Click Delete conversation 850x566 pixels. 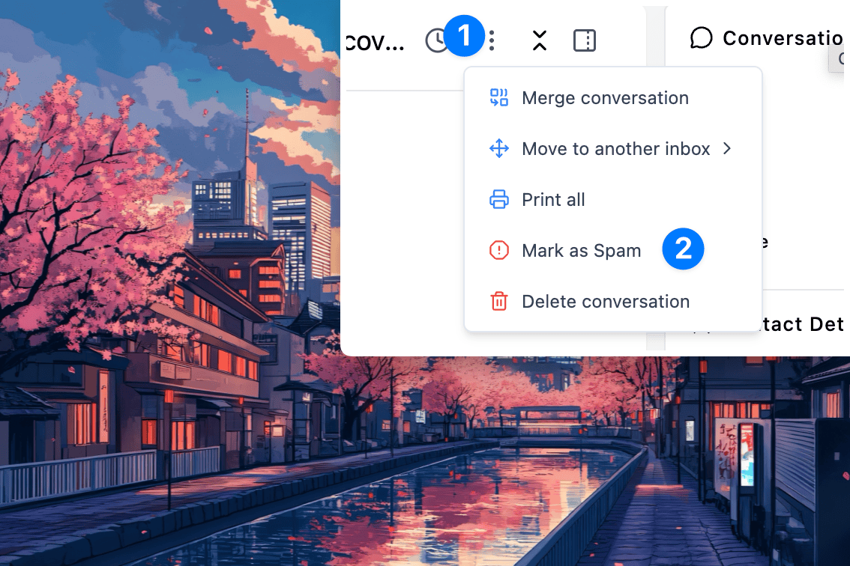(x=605, y=301)
